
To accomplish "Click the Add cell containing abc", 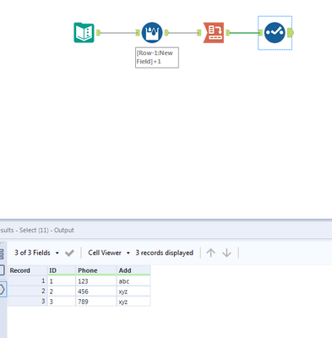I will click(133, 281).
